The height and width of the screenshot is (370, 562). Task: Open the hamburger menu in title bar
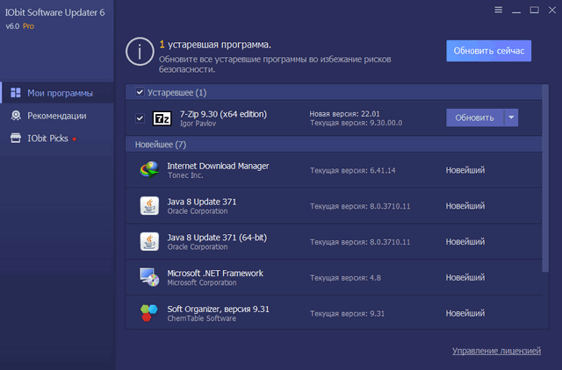coord(498,11)
